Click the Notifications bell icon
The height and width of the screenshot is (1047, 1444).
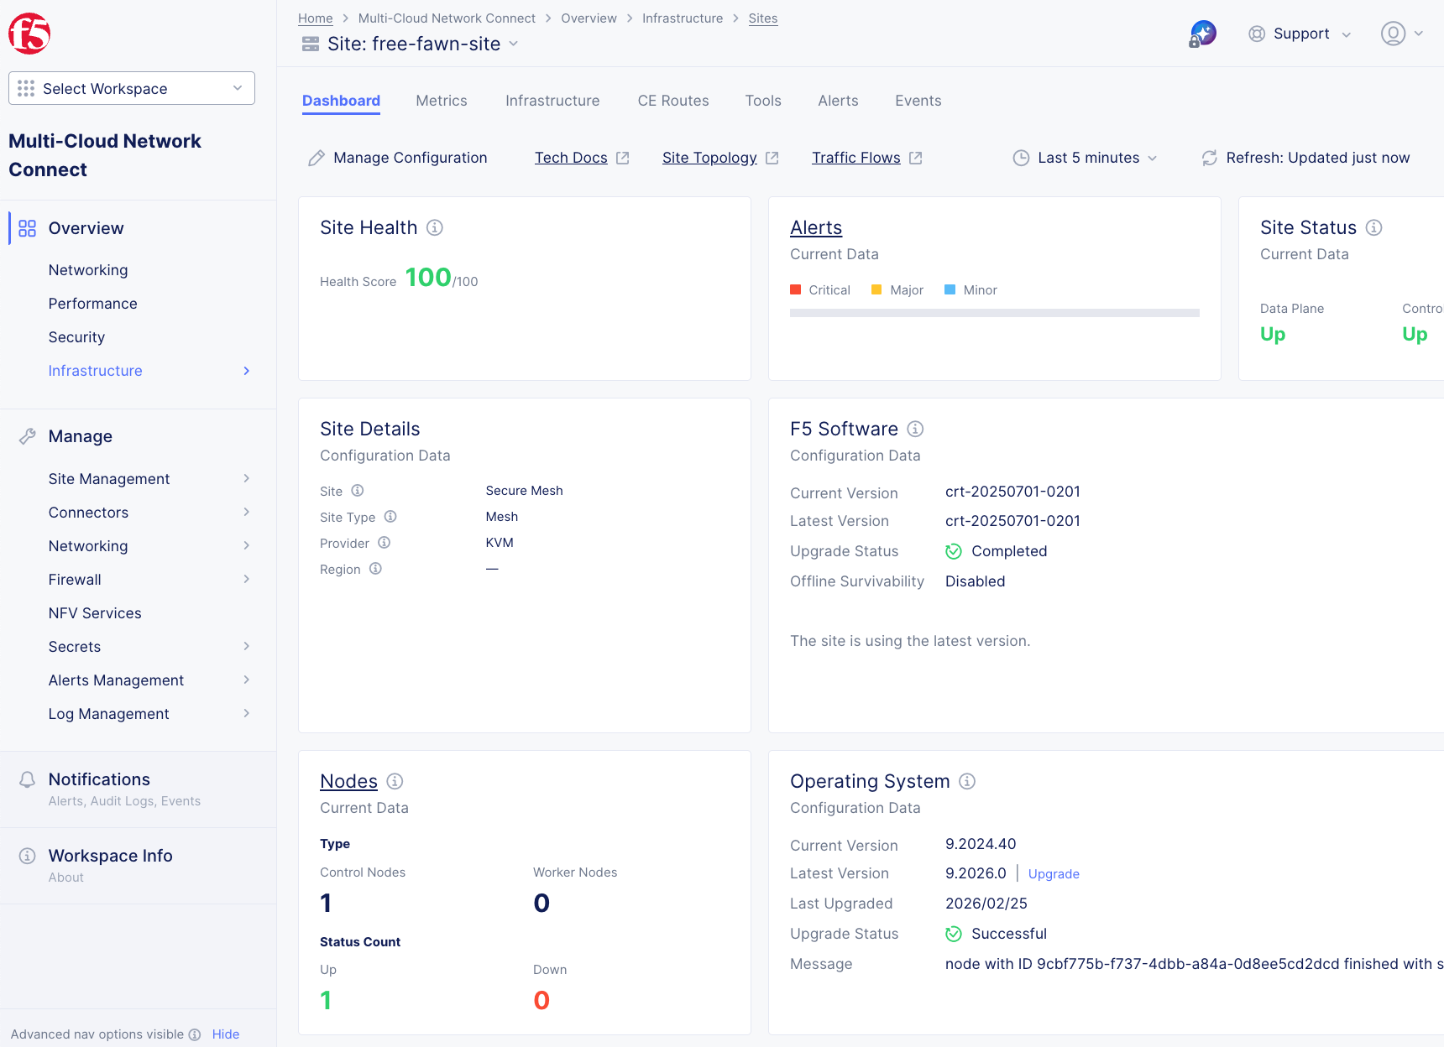click(28, 779)
